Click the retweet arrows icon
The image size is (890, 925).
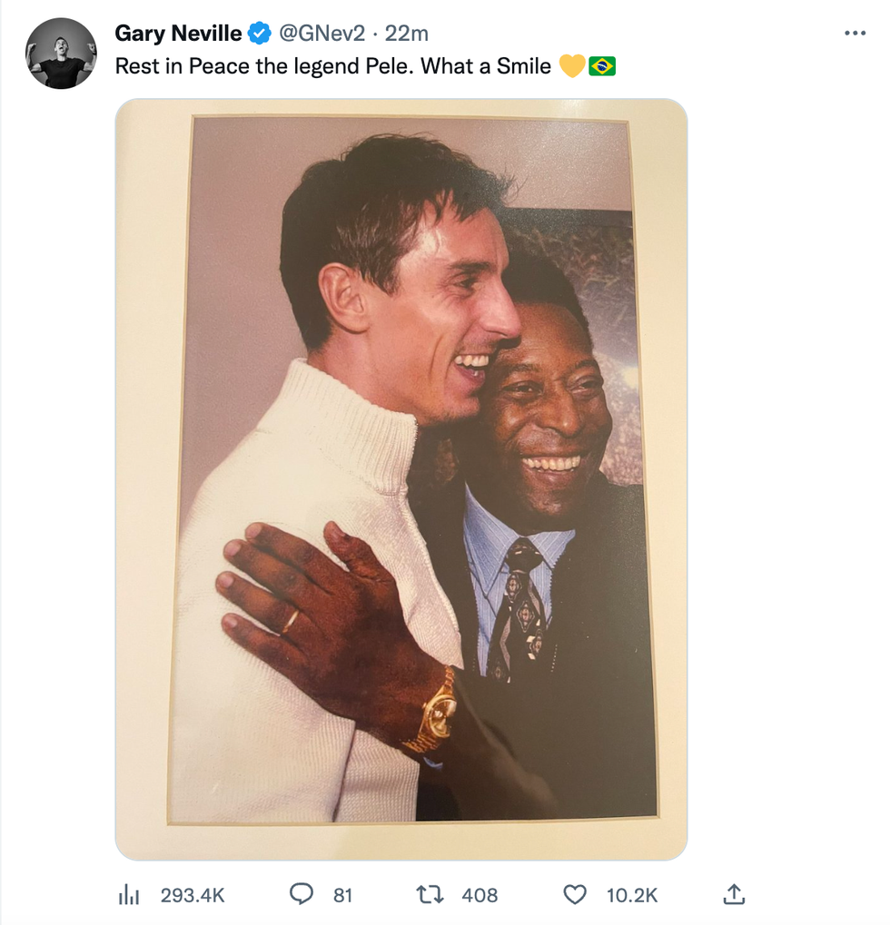[x=429, y=894]
